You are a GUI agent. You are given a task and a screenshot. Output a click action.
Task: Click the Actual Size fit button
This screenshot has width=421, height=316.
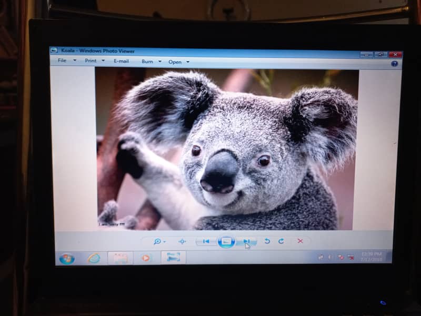(182, 241)
